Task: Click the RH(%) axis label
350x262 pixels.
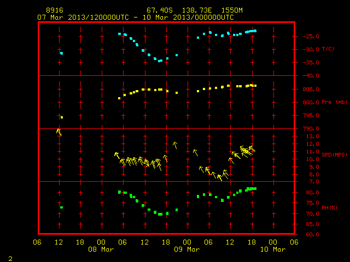Action: (x=329, y=207)
